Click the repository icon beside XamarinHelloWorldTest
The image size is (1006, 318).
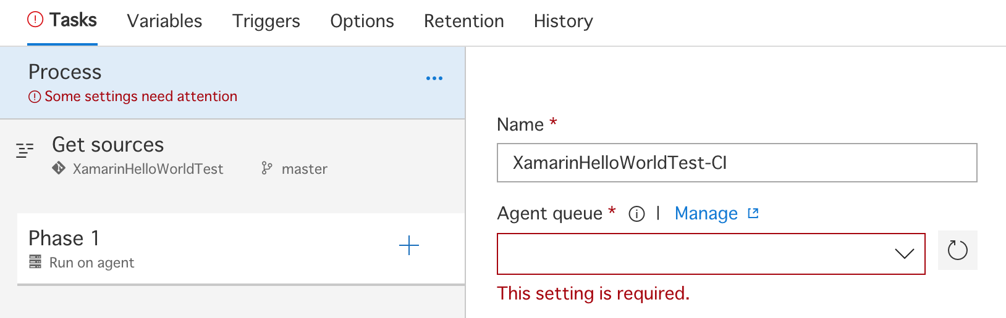point(59,168)
